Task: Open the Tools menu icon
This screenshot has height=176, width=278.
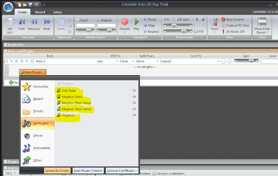Action: pyautogui.click(x=214, y=25)
